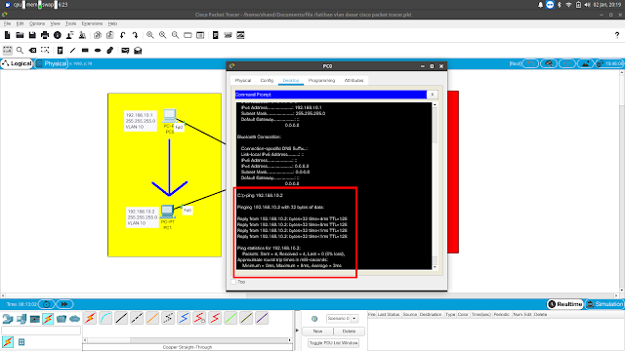625x351 pixels.
Task: Click the cable list horizontal scrollbar
Action: 187,340
